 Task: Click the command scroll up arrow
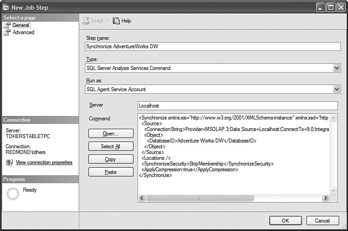coord(333,118)
